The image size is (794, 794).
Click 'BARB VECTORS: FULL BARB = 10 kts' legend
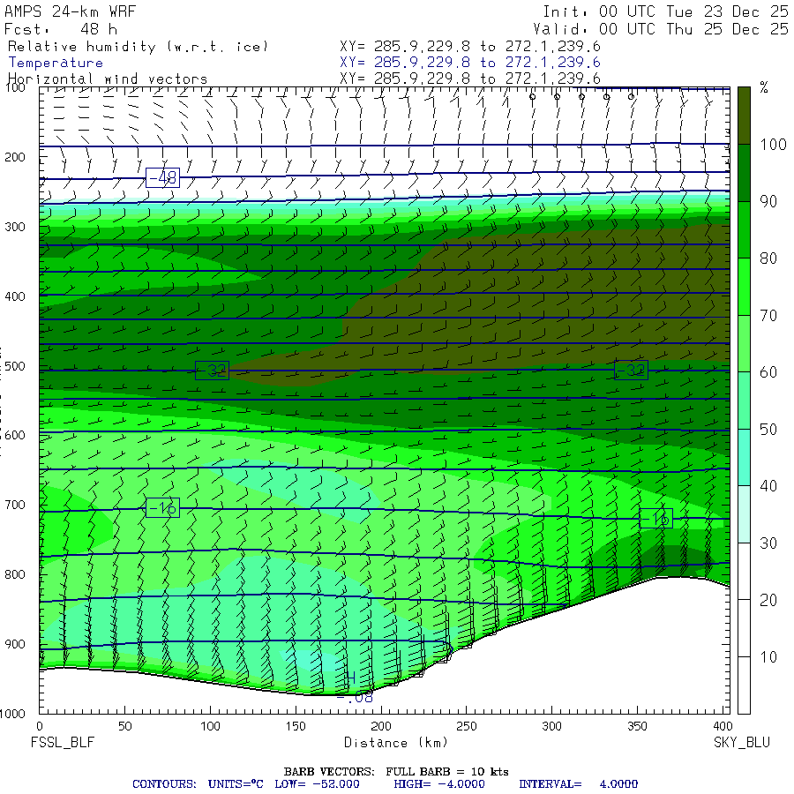396,771
